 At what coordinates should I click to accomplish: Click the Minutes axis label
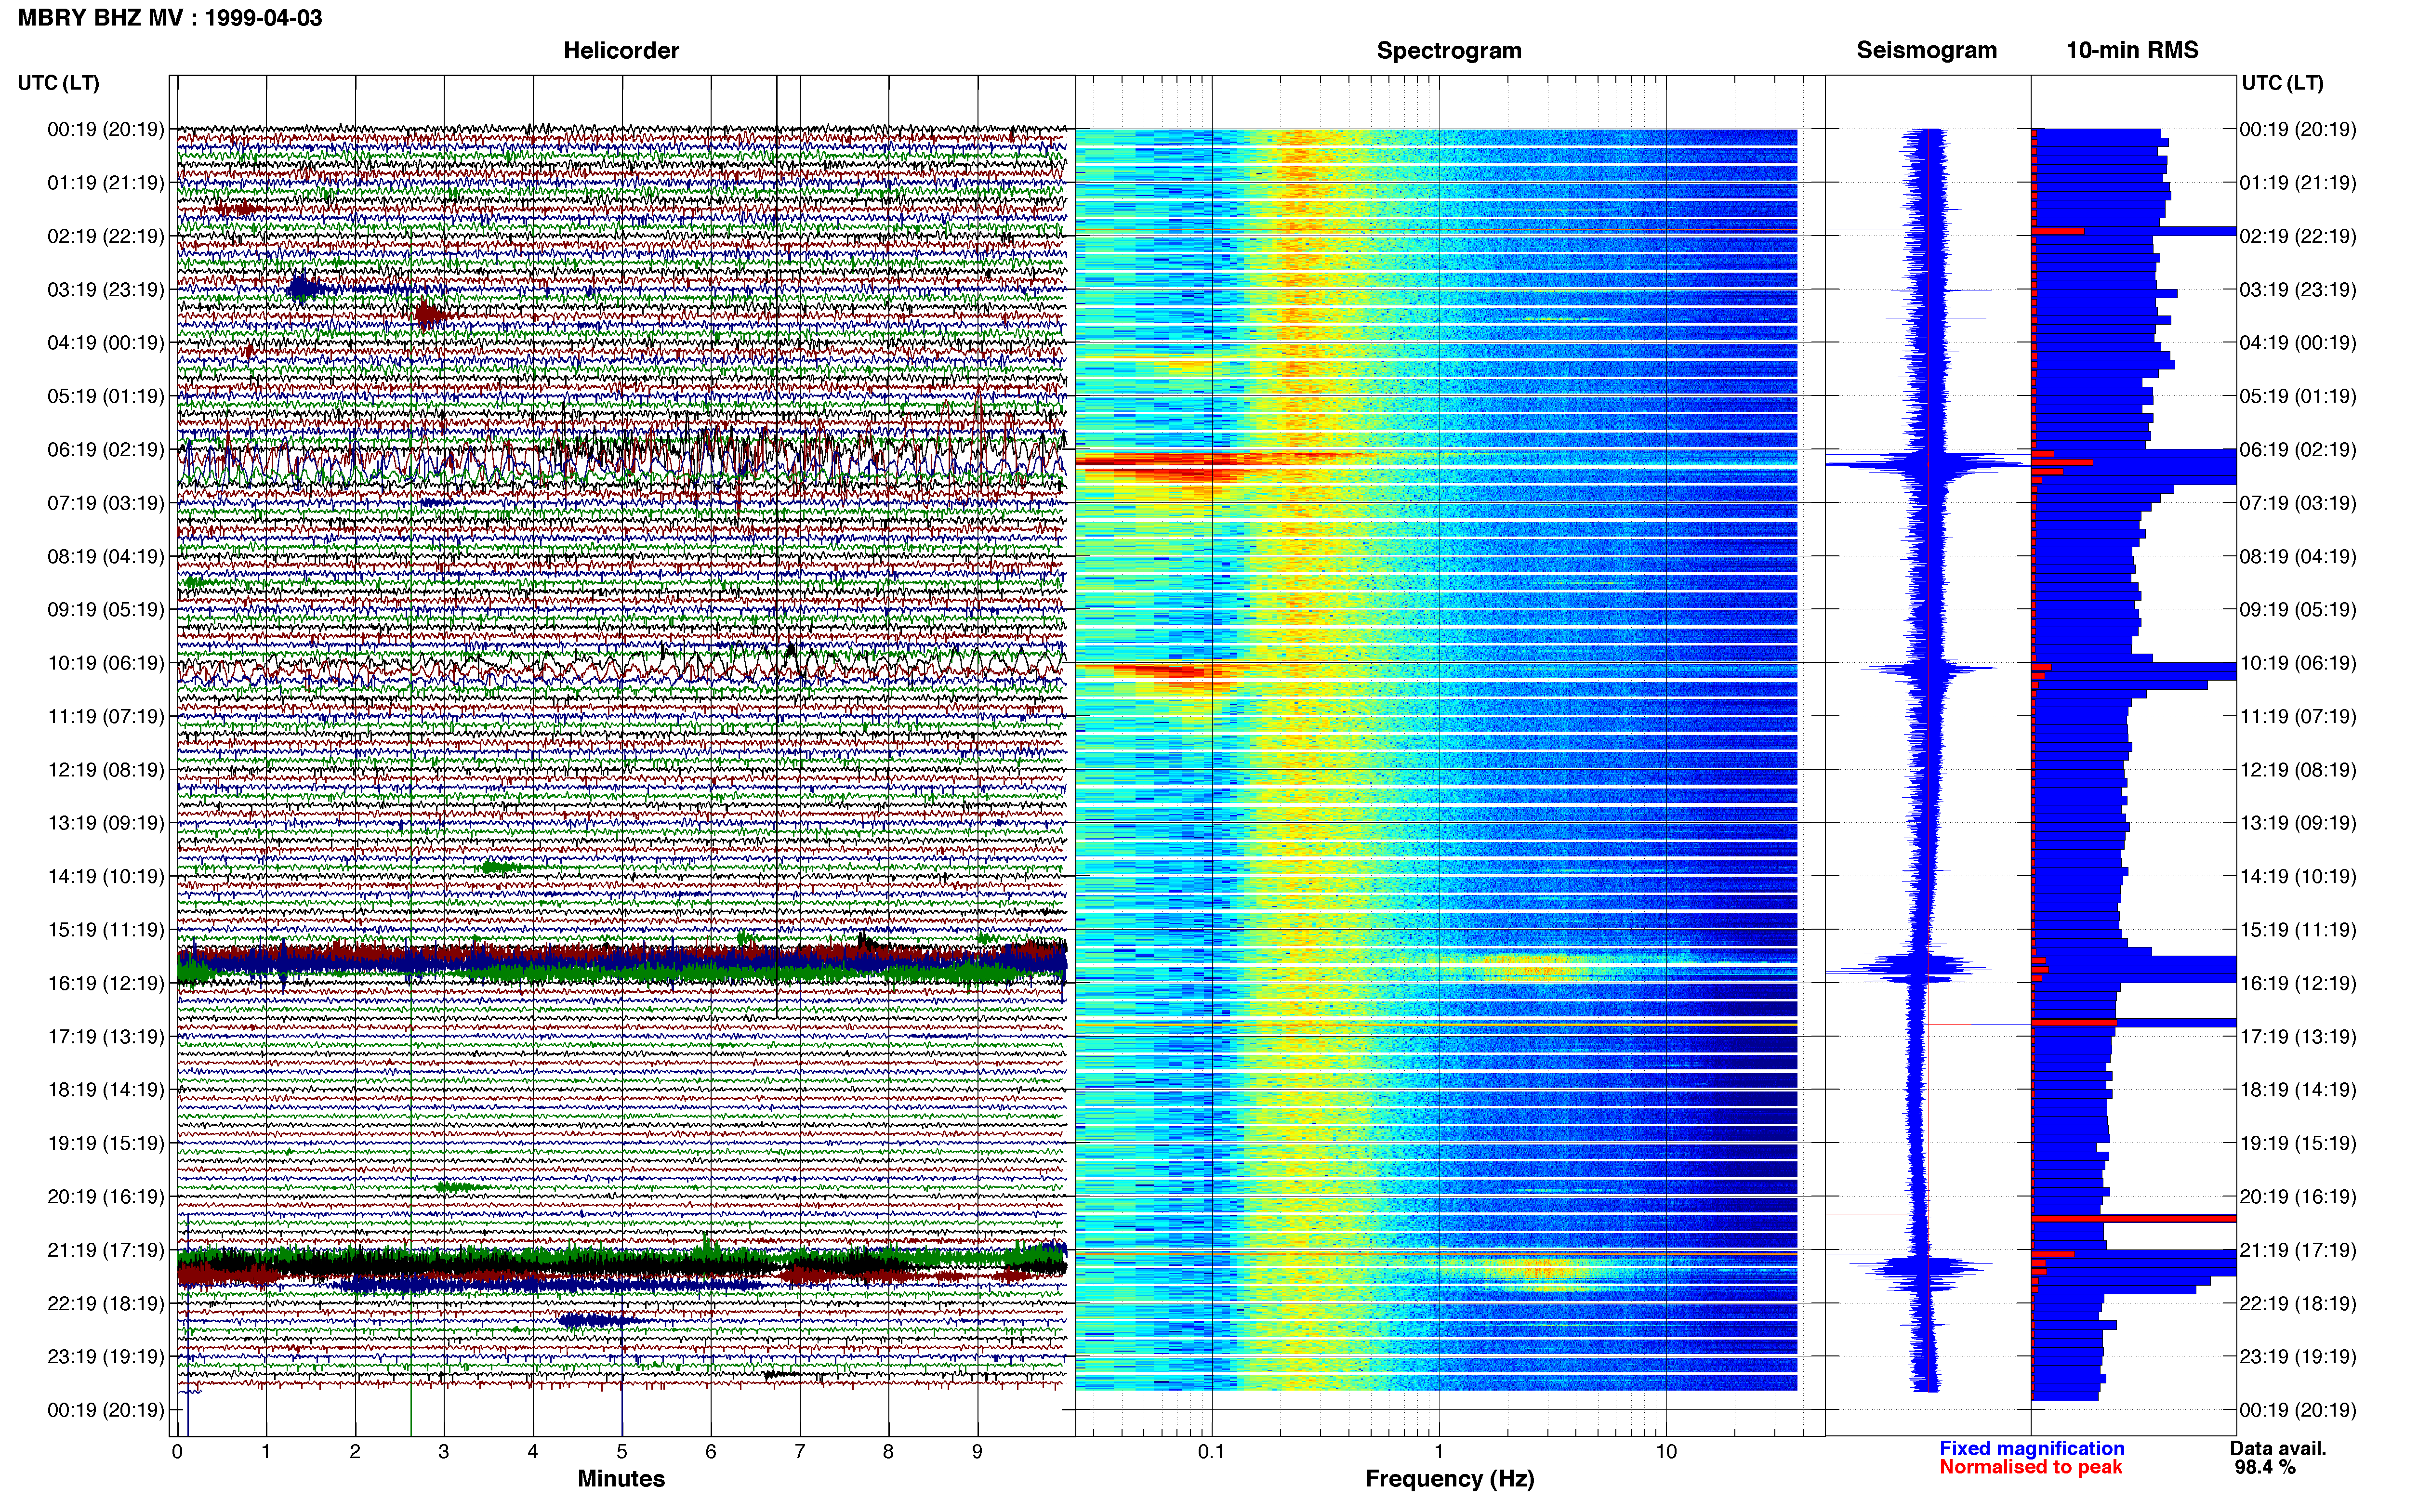[x=621, y=1478]
